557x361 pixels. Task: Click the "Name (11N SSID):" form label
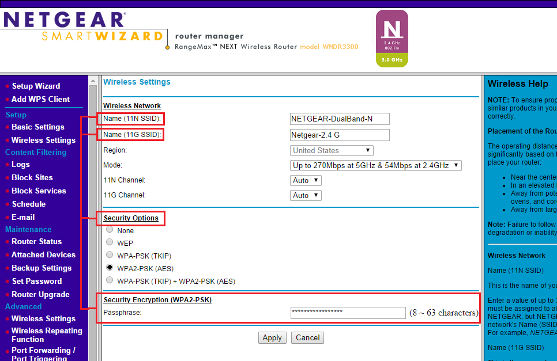pyautogui.click(x=132, y=119)
